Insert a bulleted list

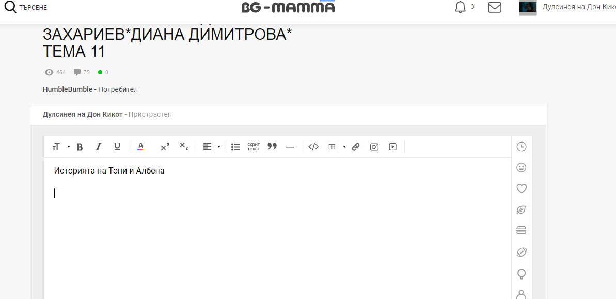pos(235,147)
